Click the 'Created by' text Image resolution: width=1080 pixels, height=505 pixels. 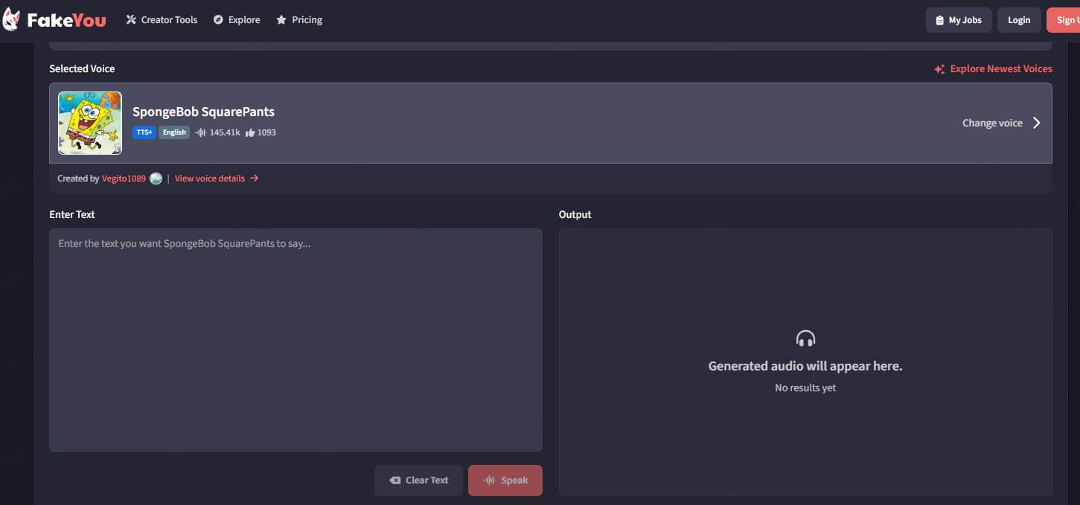tap(78, 178)
